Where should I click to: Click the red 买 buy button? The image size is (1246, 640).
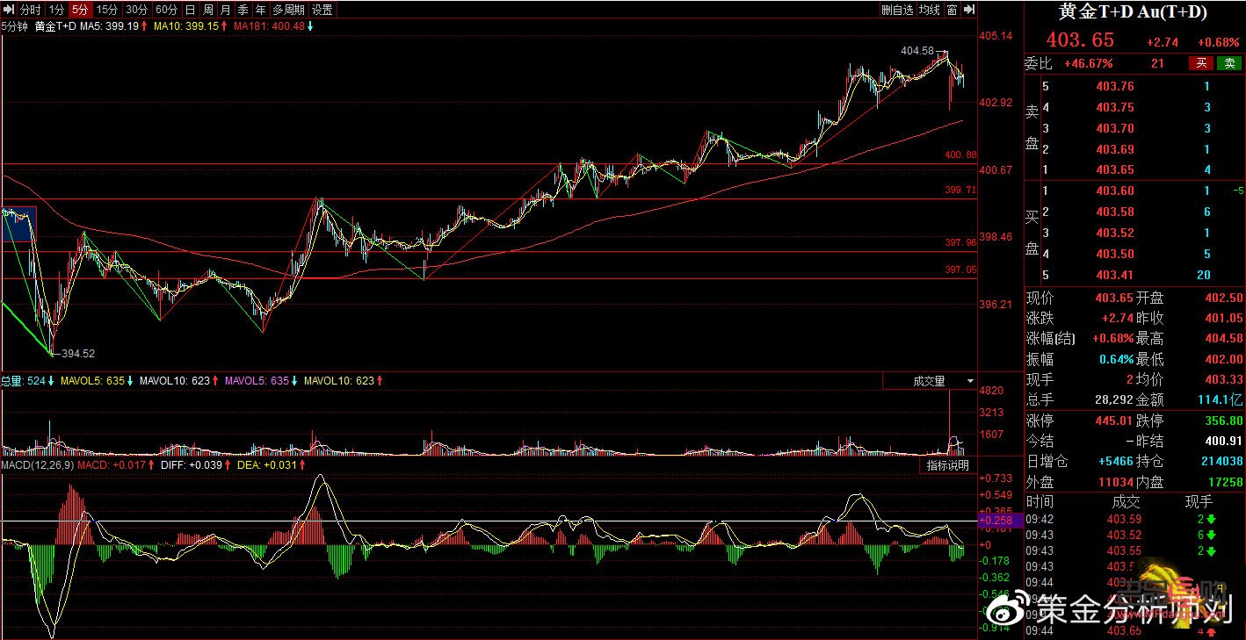pos(1200,63)
